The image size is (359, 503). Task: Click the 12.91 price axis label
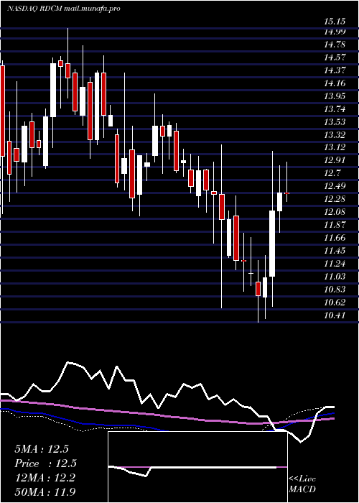point(335,160)
